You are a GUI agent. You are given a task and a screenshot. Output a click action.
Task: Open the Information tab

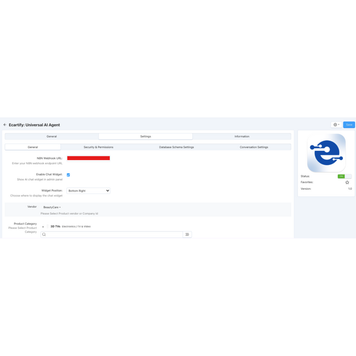pos(241,136)
